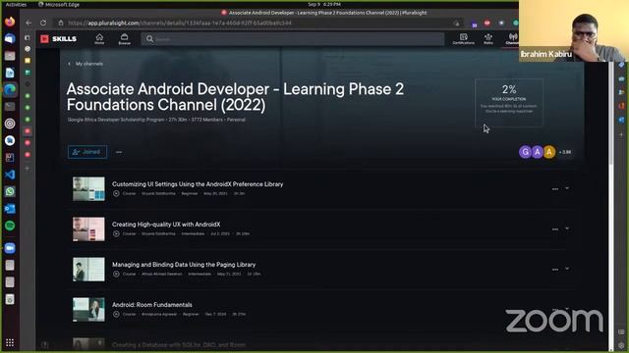
Task: Click the Pluralsight search field
Action: click(293, 39)
